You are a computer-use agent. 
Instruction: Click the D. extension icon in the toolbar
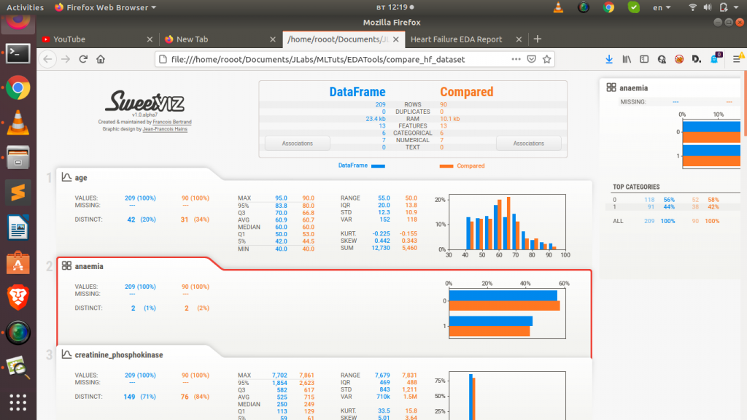pos(696,59)
